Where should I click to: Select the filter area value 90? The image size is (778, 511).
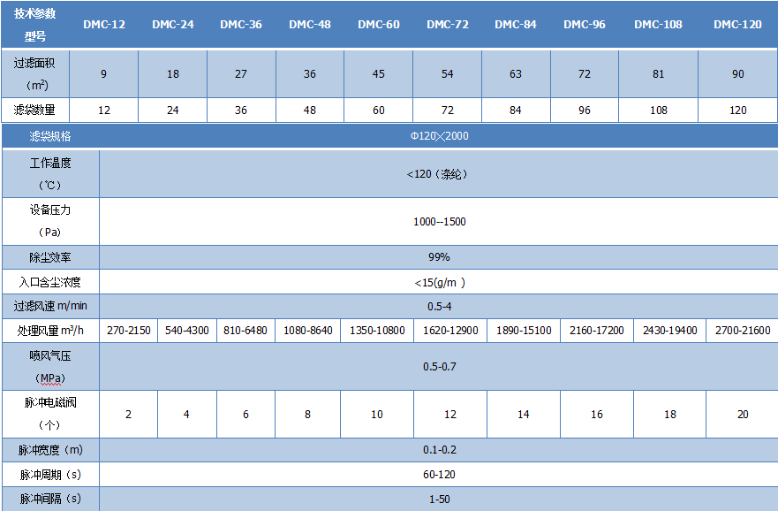pos(737,74)
